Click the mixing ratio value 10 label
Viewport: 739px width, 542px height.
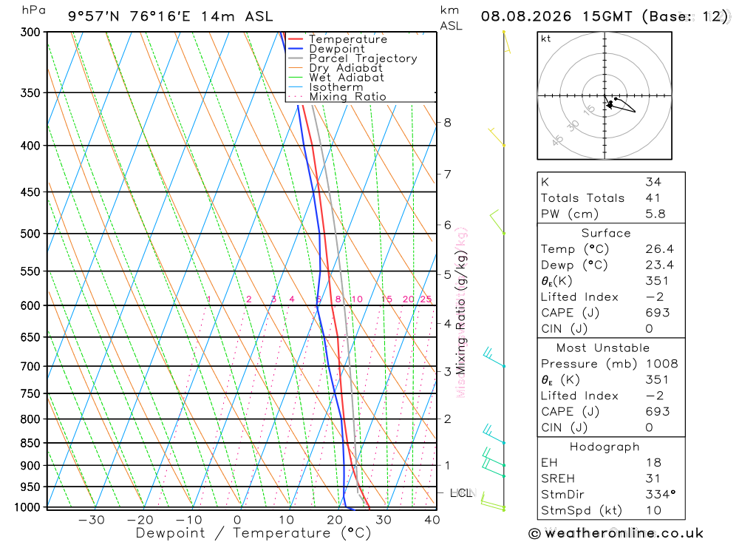click(357, 299)
